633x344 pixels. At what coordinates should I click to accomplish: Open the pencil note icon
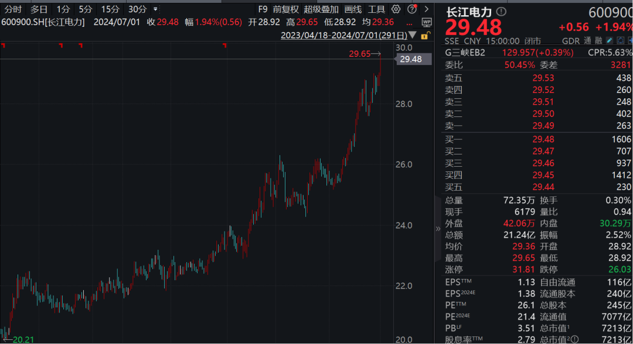point(610,40)
